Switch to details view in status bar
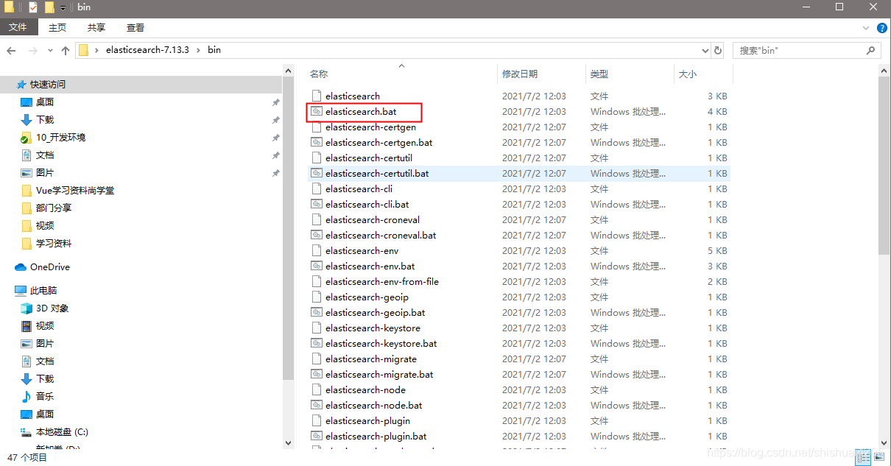Viewport: 891px width, 466px height. click(x=862, y=458)
